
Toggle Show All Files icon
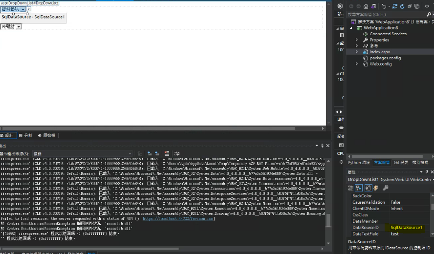(417, 6)
